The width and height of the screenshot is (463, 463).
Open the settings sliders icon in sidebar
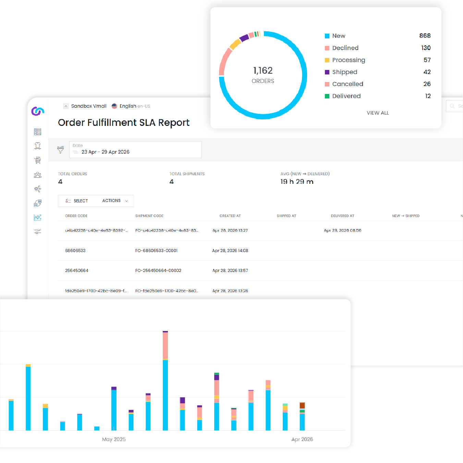point(38,232)
